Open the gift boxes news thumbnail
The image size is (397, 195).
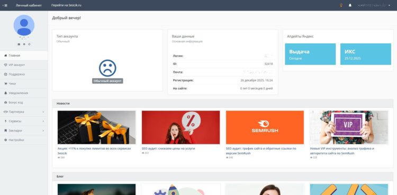(x=96, y=127)
